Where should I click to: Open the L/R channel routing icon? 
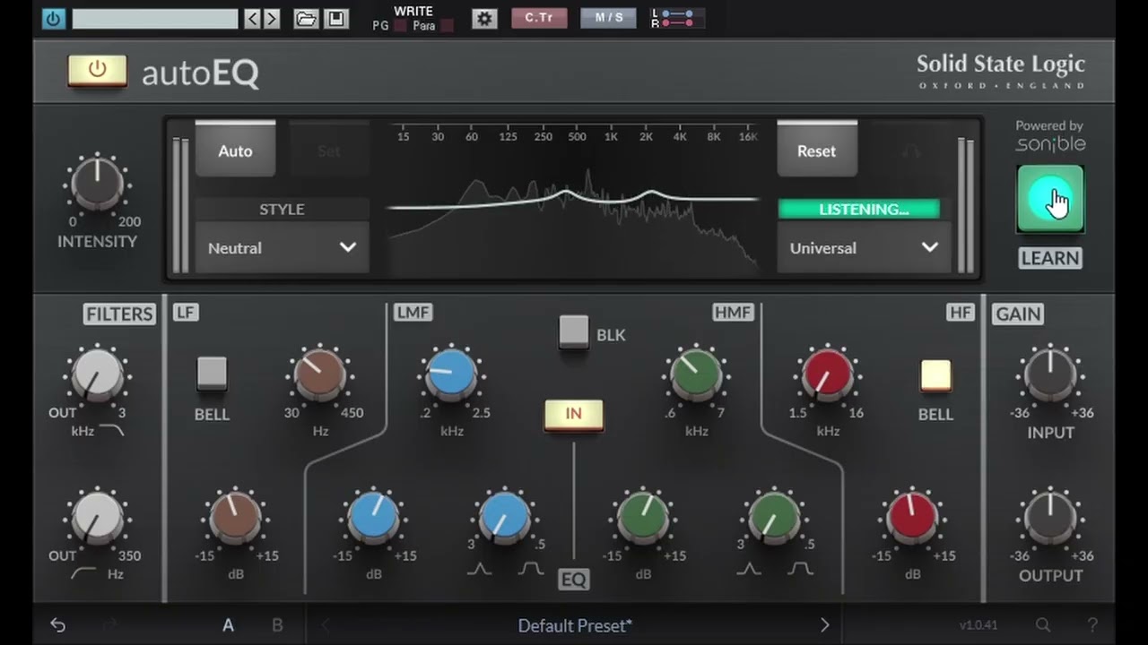tap(676, 18)
